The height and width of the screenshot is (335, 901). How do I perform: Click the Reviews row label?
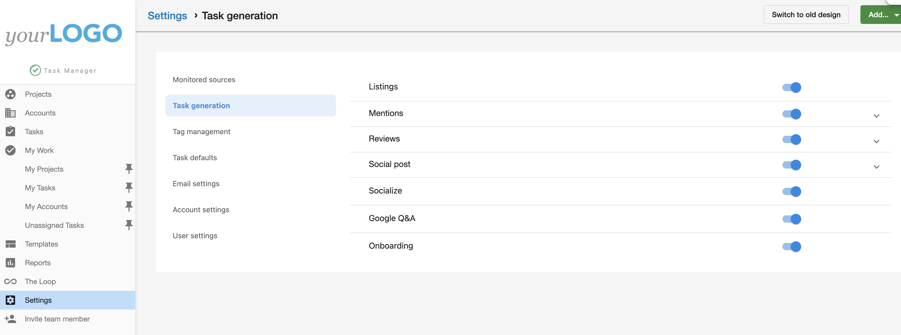(x=384, y=138)
